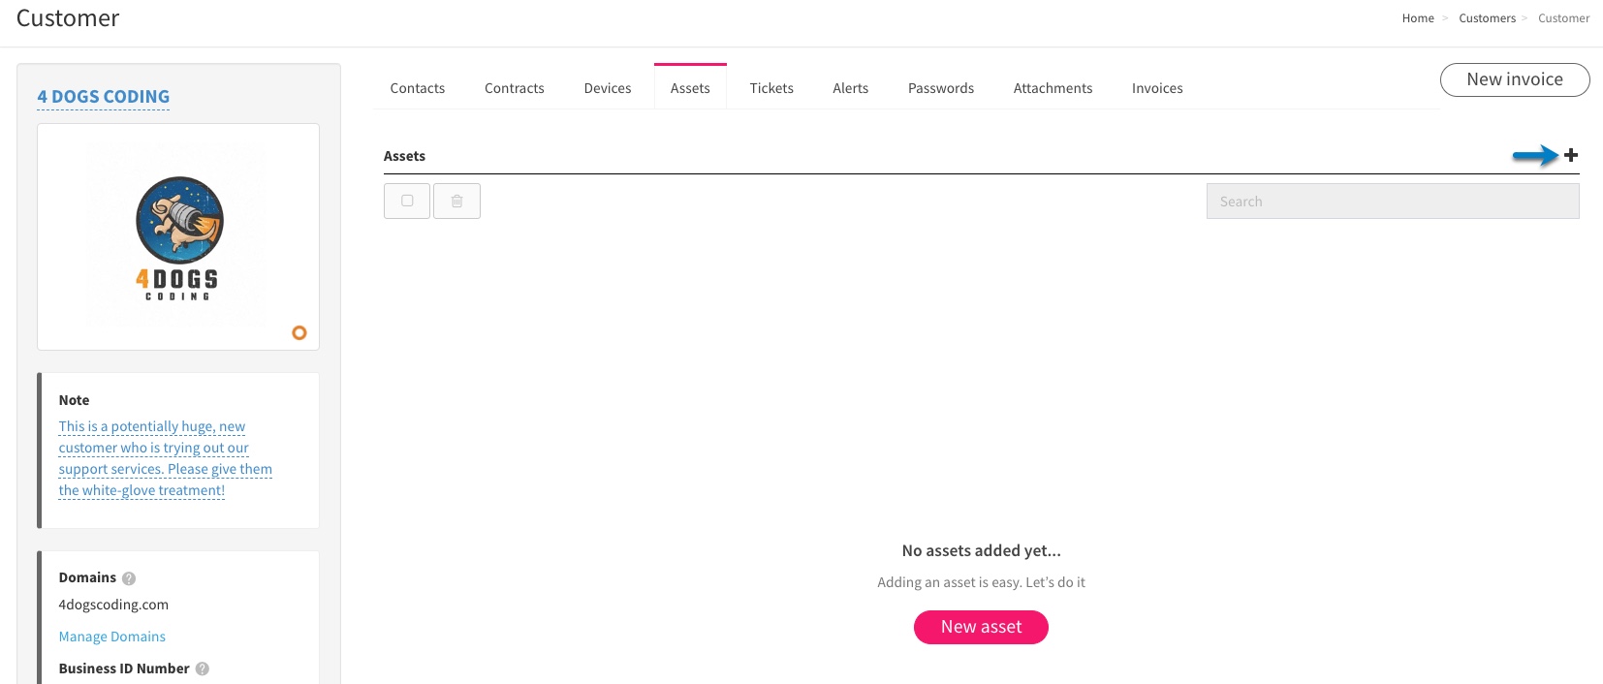Open the Domains help question icon
The width and height of the screenshot is (1603, 684).
pyautogui.click(x=129, y=578)
